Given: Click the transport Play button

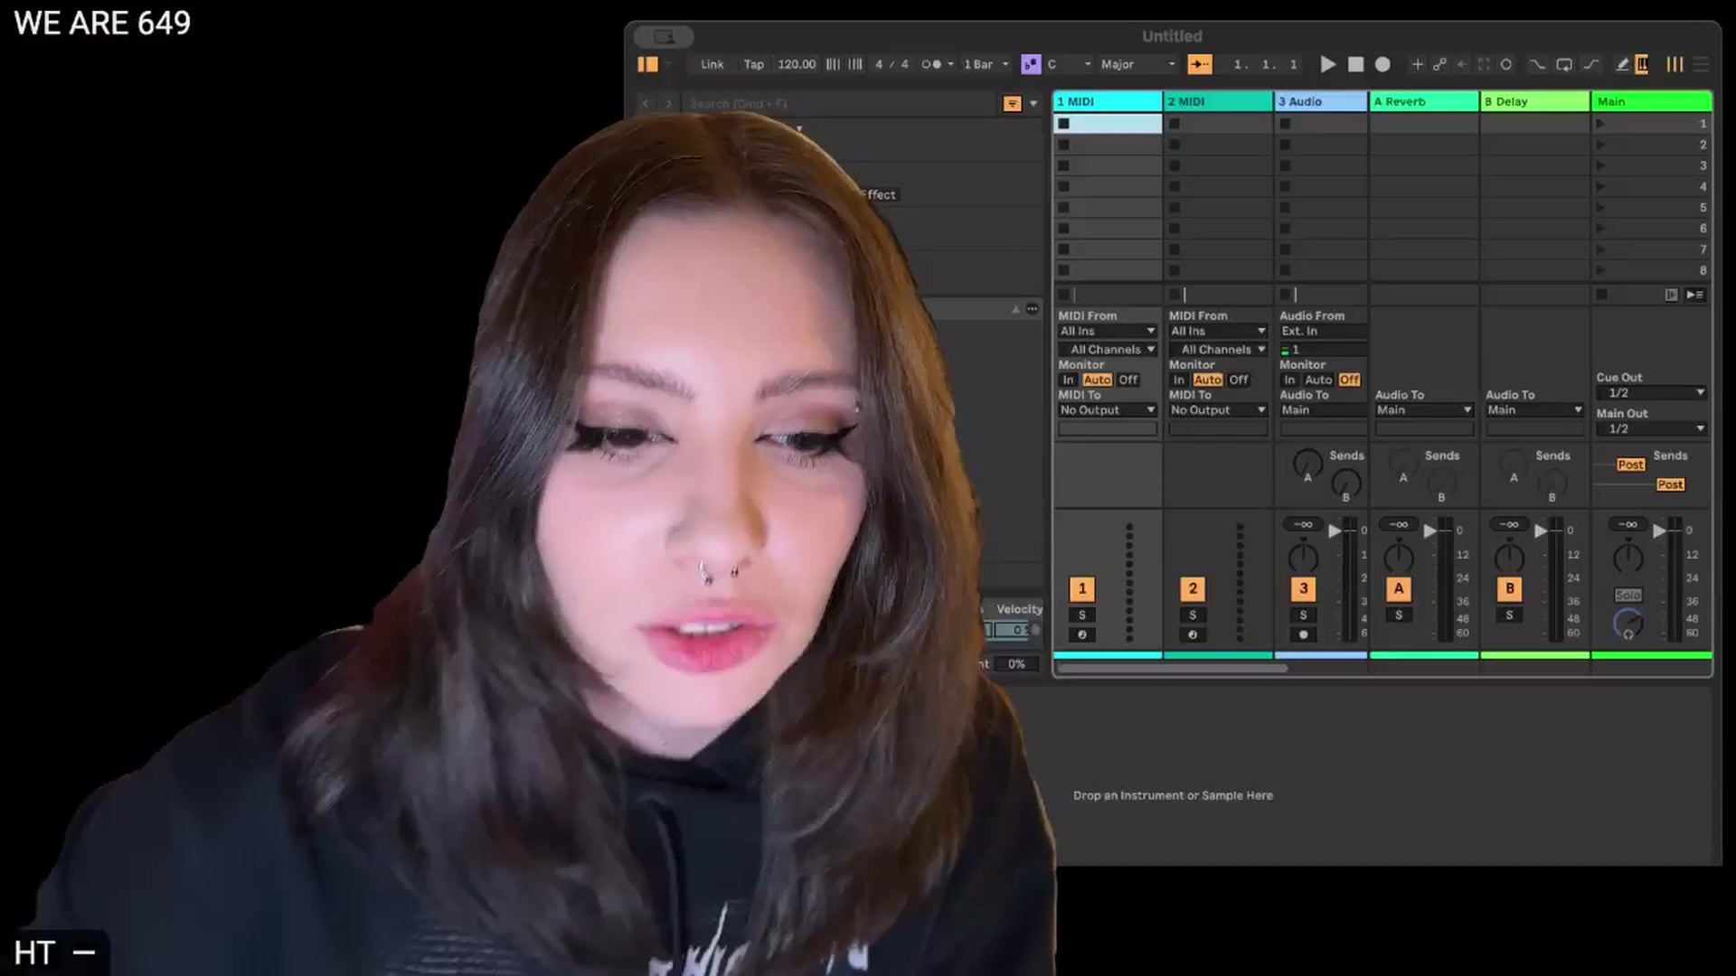Looking at the screenshot, I should coord(1327,64).
